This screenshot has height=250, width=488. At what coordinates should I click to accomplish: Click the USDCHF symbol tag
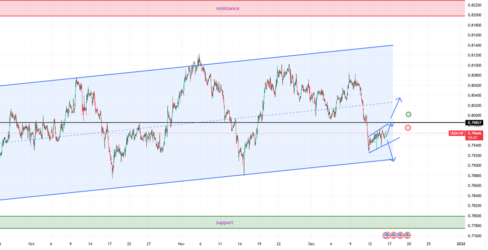coord(456,134)
